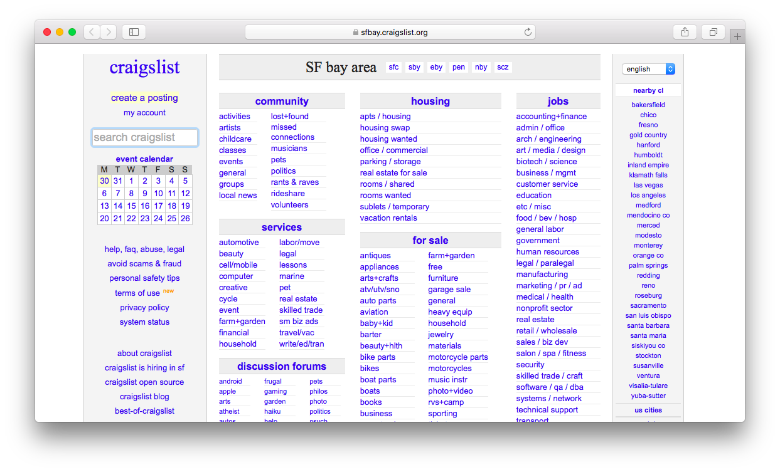
Task: Select the 15th on the event calendar
Action: [x=131, y=206]
